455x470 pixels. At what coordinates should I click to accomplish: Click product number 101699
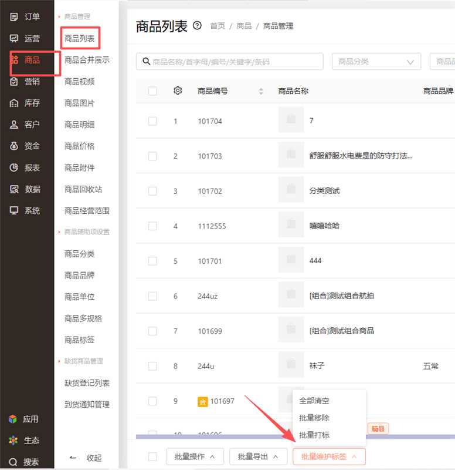click(x=210, y=331)
